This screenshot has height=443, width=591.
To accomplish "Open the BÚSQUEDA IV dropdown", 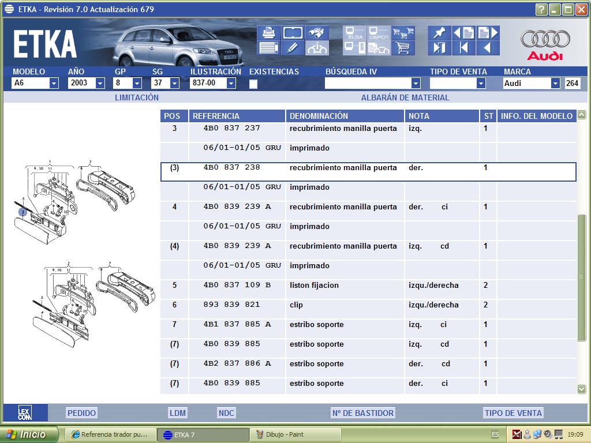I will (416, 83).
